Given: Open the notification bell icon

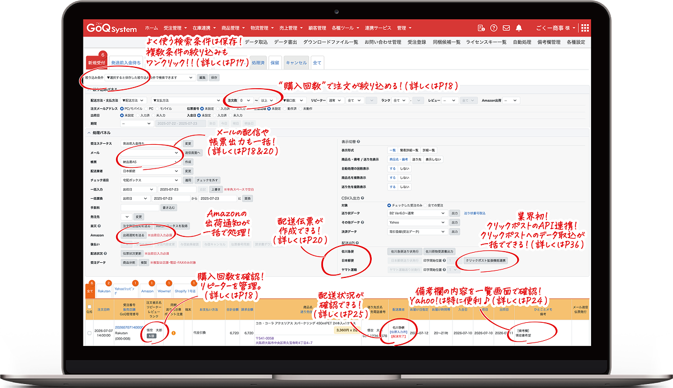Looking at the screenshot, I should pyautogui.click(x=519, y=28).
